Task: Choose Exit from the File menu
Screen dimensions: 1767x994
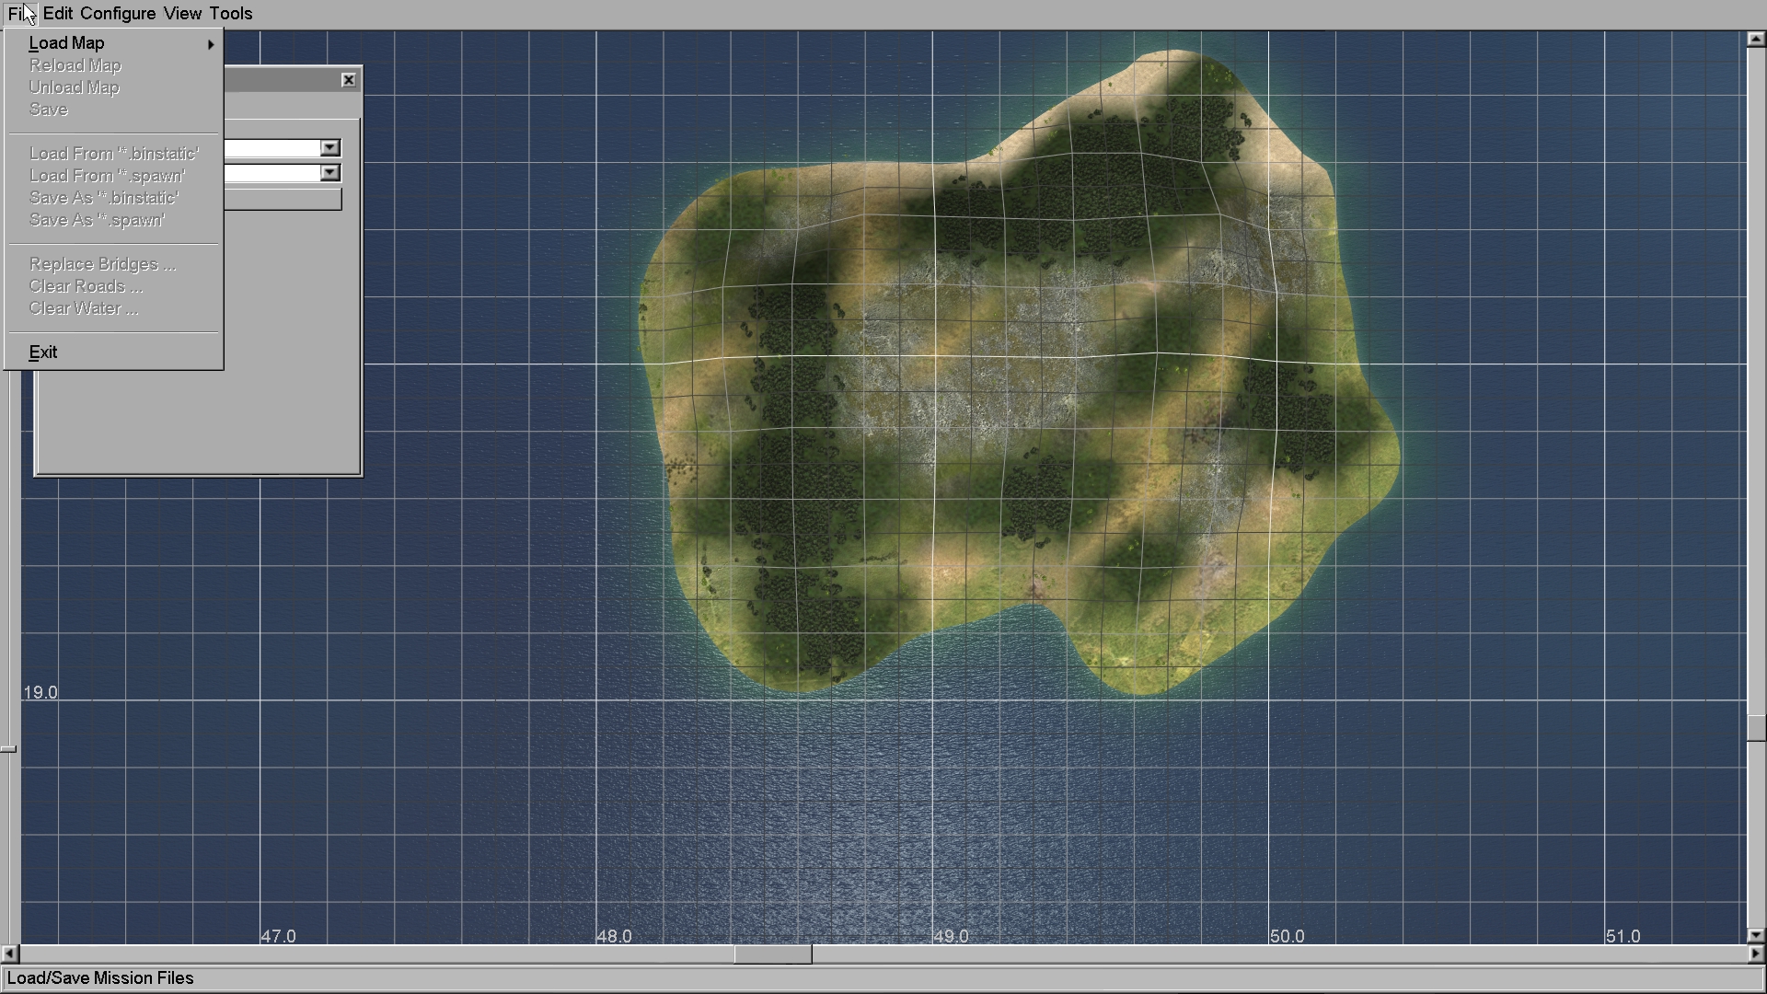Action: click(43, 353)
